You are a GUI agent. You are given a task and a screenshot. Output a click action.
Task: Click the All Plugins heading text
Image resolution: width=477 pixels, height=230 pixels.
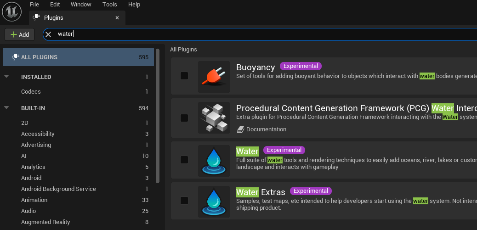(x=183, y=49)
